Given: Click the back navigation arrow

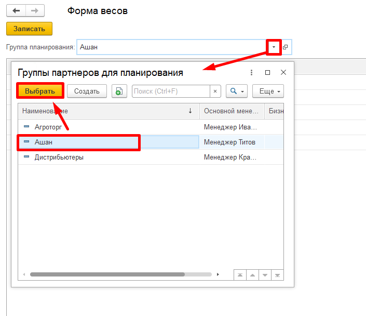Looking at the screenshot, I should pos(16,11).
